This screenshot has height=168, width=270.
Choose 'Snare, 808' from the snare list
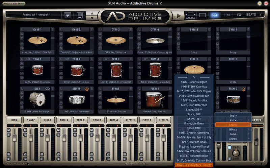[194, 114]
